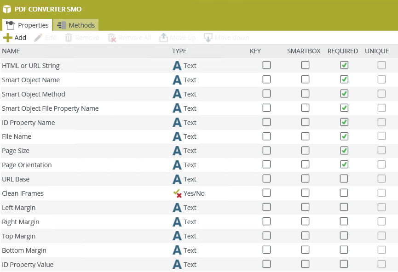Screen dimensions: 398x272
Task: Click the PDF Converter SMO cube icon
Action: coord(7,9)
